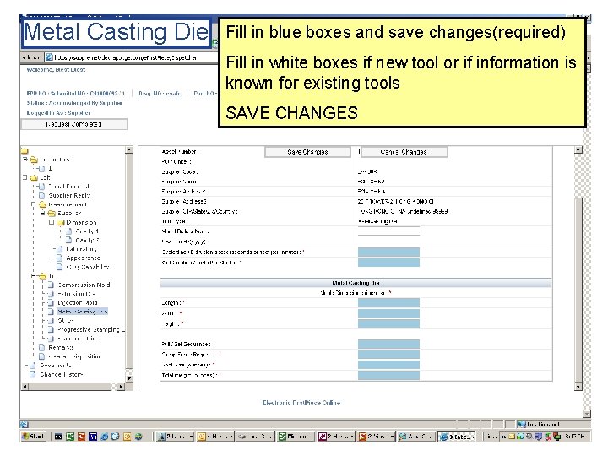Click the Injection Mold document icon
The image size is (608, 456).
click(51, 302)
